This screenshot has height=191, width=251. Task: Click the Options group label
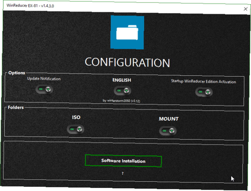17,73
